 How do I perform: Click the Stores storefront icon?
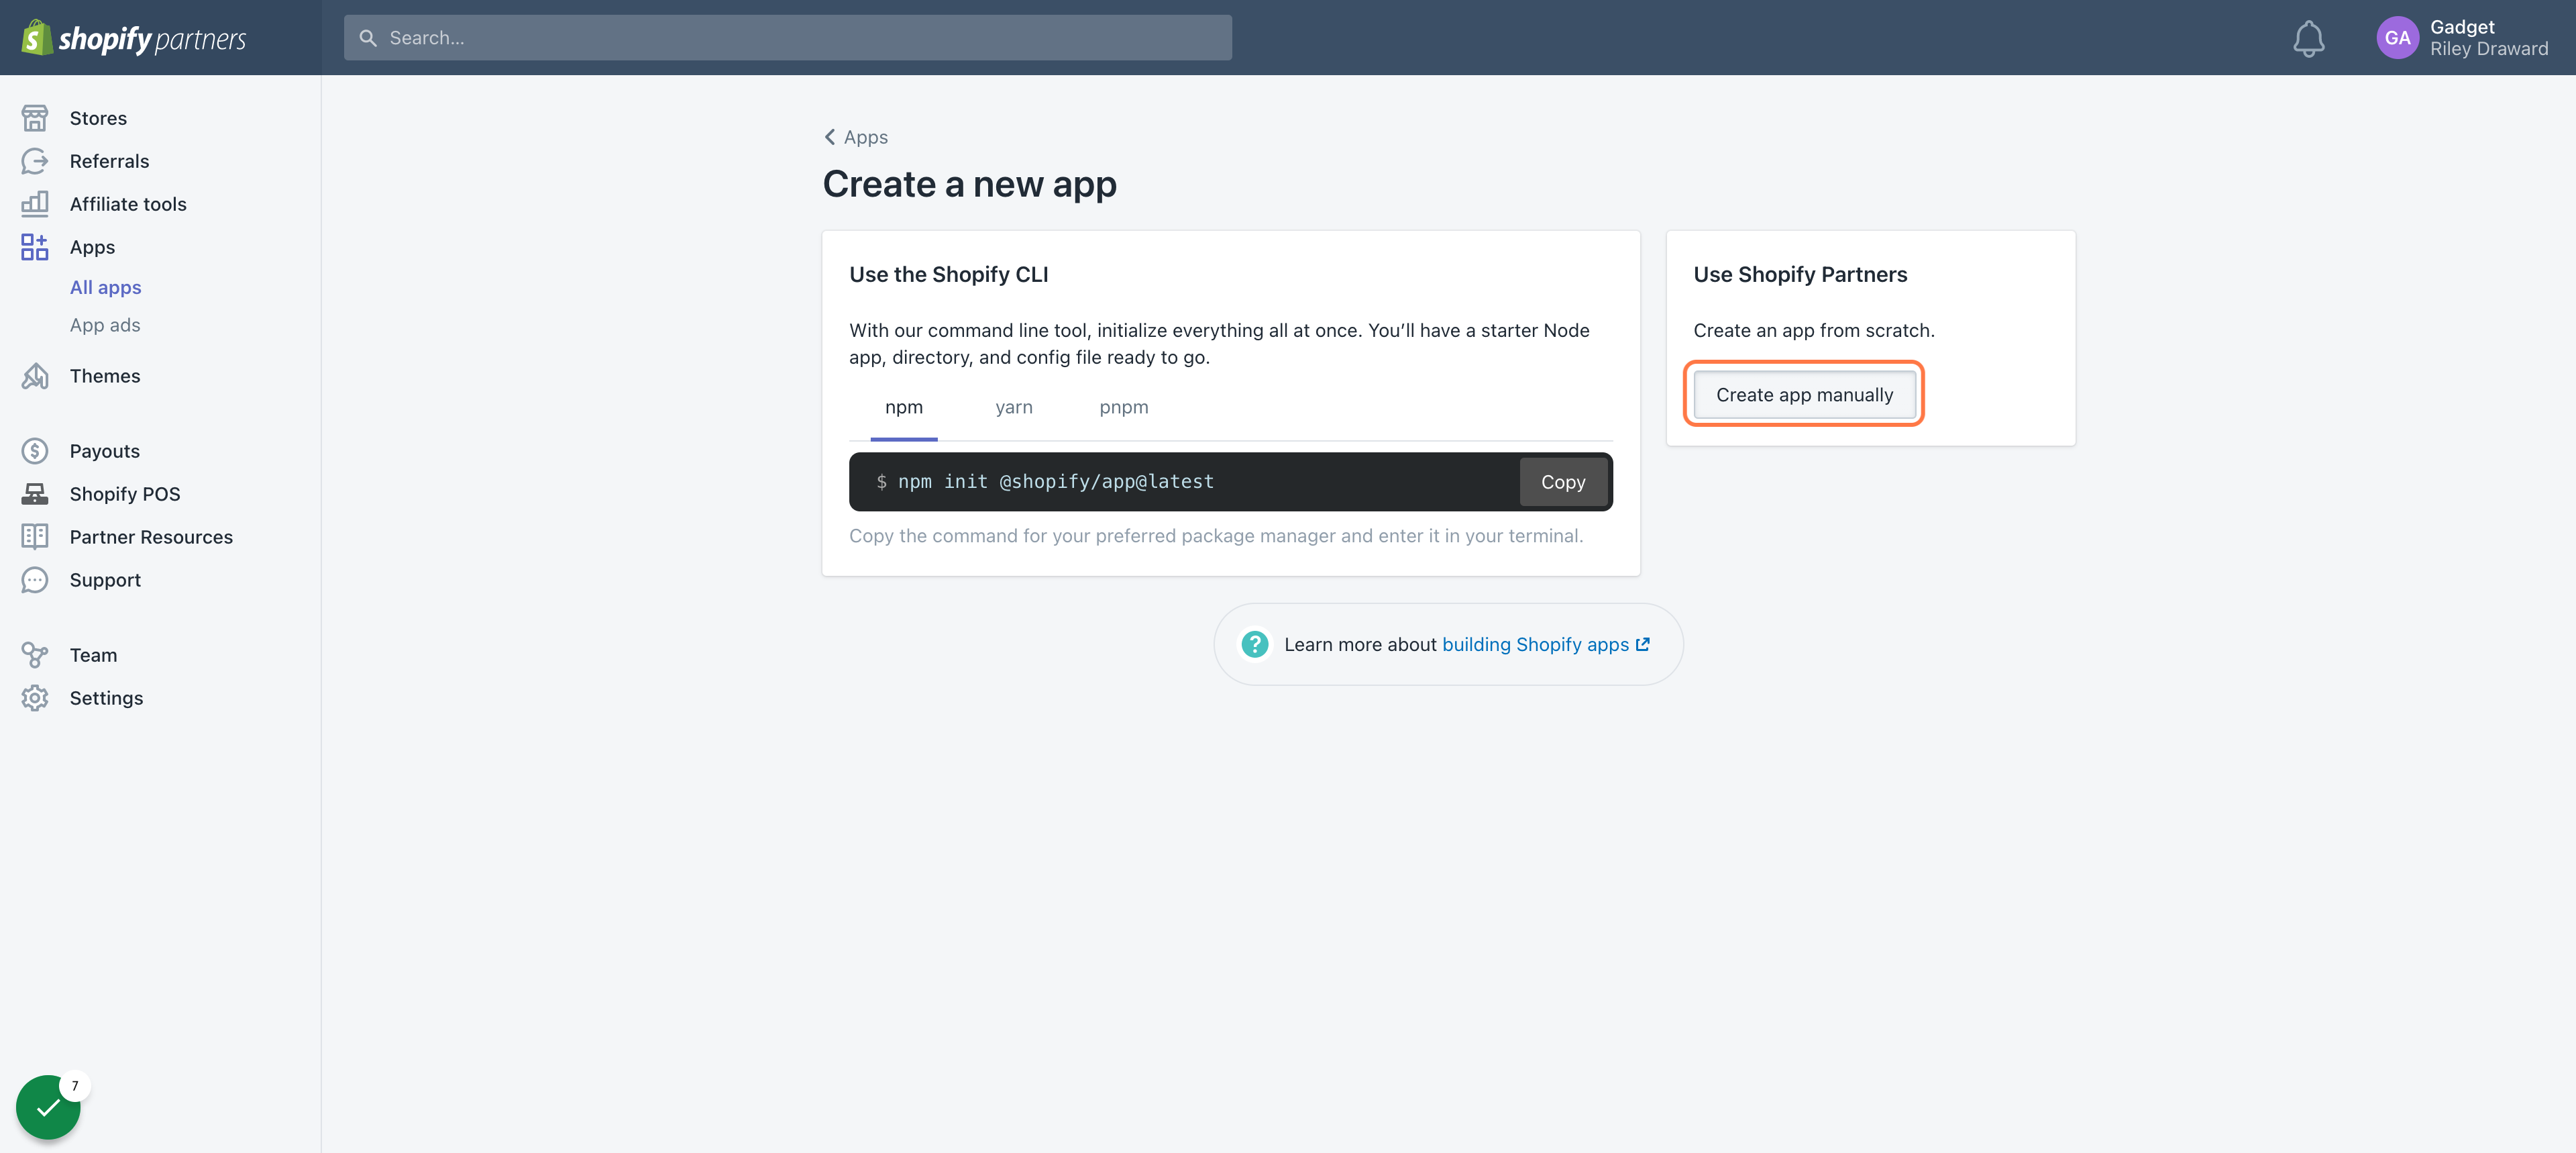click(35, 118)
